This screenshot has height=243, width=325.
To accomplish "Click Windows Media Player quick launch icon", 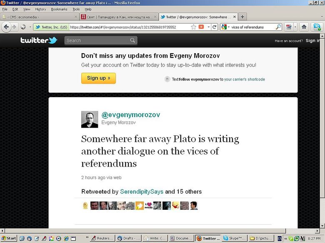I will point(59,238).
